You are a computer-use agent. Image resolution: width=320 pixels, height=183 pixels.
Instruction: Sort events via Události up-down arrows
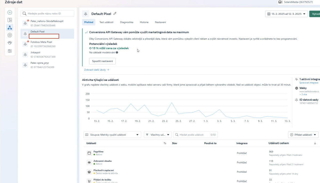(x=165, y=143)
